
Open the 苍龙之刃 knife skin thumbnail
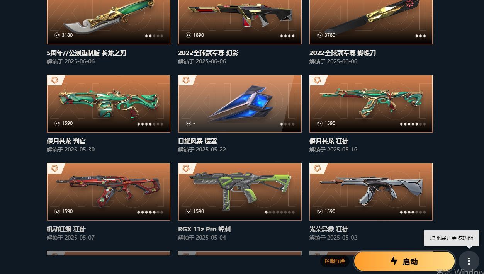109,22
